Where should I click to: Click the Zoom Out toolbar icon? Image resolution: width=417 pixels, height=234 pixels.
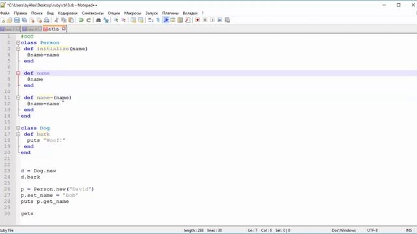123,20
